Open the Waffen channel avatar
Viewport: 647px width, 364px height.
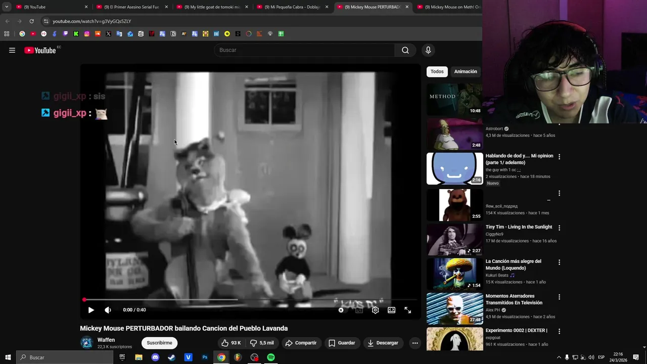(x=87, y=343)
